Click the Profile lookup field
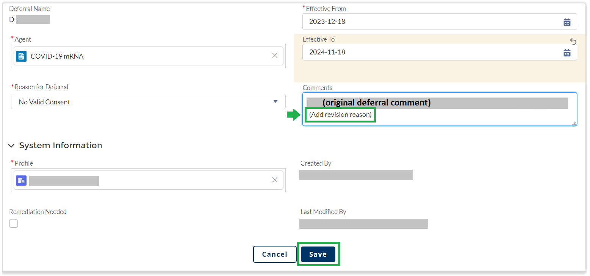 tap(148, 180)
